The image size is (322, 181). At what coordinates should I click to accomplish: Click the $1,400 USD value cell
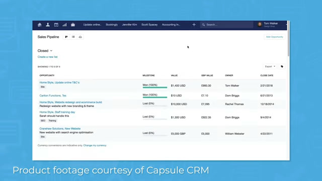[x=178, y=85]
